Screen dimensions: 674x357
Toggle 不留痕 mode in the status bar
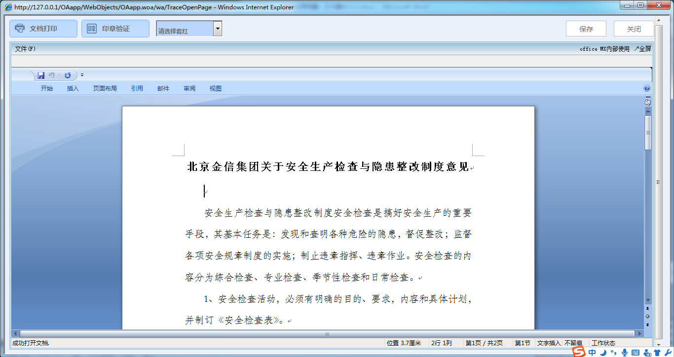(574, 343)
